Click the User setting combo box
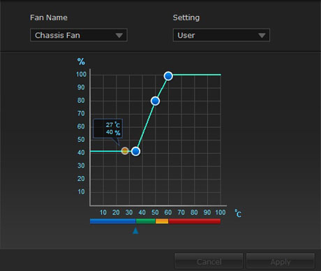Viewport: 321px width, 271px height. [x=221, y=35]
